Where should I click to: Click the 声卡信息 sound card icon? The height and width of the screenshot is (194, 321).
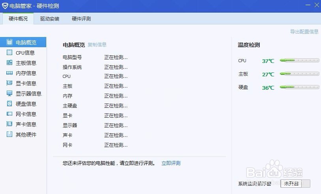[9, 124]
